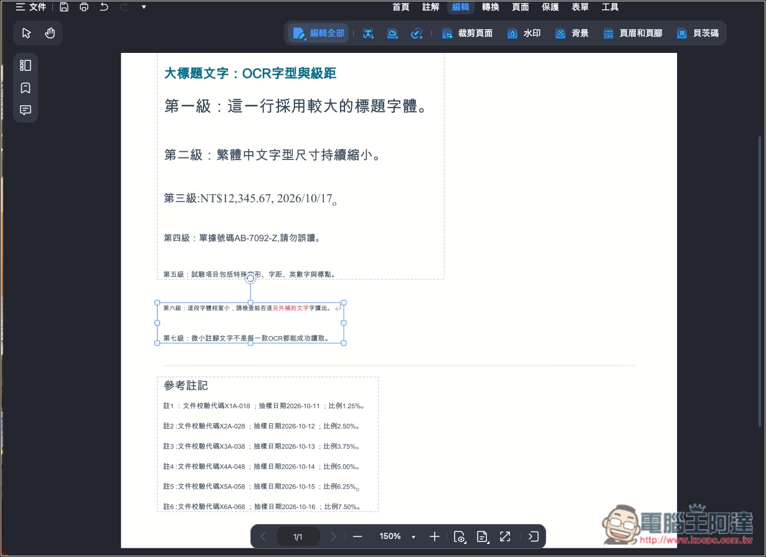This screenshot has height=557, width=766.
Task: Zoom out with the minus button
Action: (357, 536)
